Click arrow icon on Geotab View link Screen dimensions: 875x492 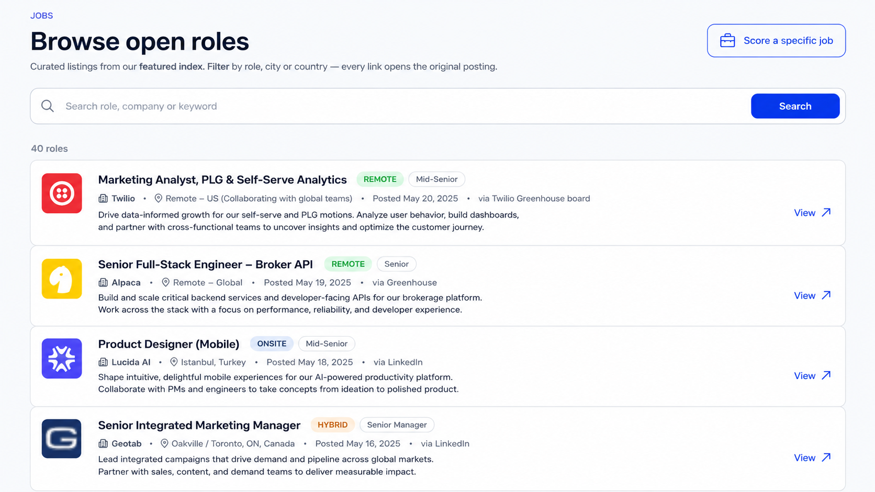tap(826, 457)
